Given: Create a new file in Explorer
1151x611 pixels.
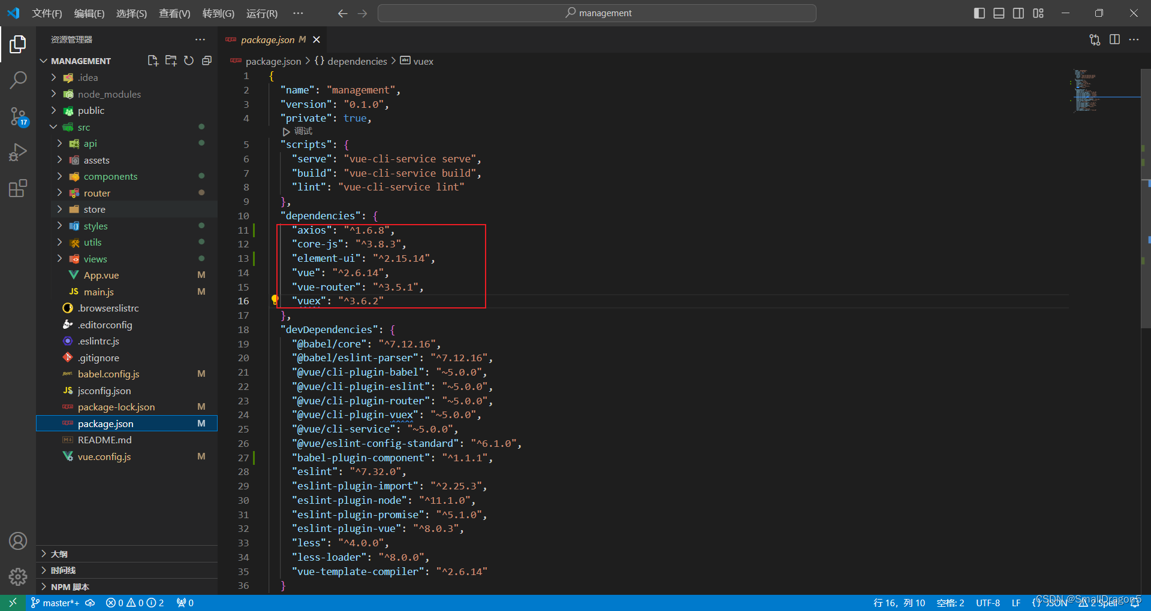Looking at the screenshot, I should 152,60.
